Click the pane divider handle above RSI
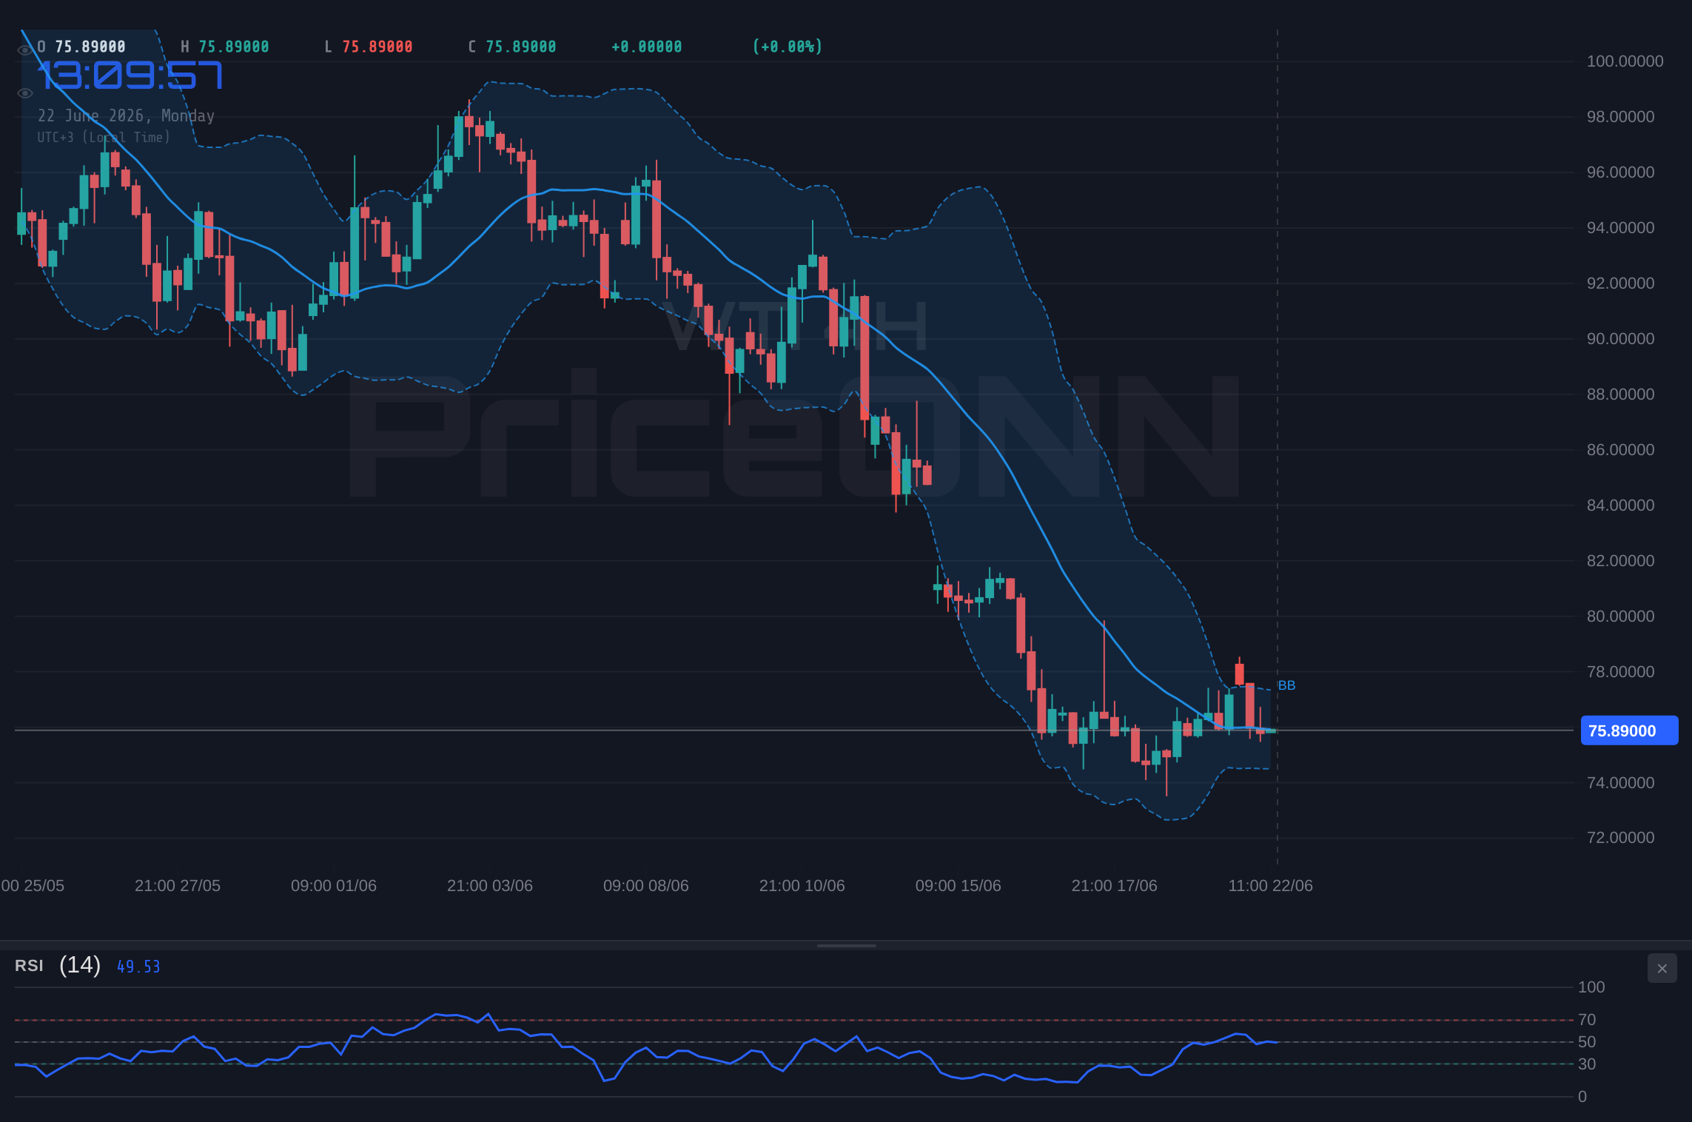The image size is (1692, 1122). (846, 945)
